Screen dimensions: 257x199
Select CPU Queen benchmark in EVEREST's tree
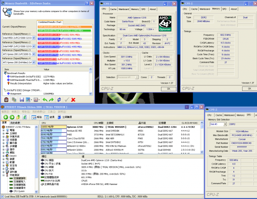click(19, 191)
